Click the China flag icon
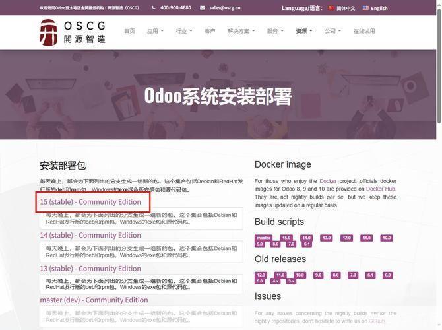 331,8
